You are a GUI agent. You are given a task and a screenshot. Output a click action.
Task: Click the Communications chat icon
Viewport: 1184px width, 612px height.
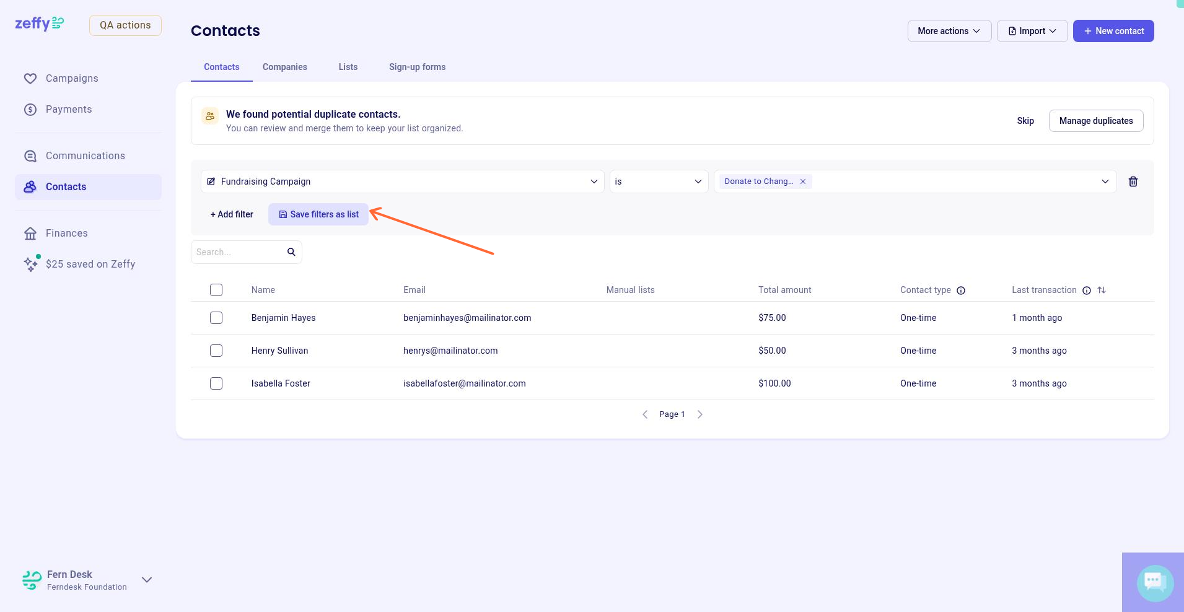pos(30,156)
